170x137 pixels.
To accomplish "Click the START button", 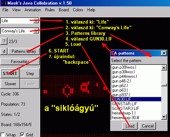I will click(x=10, y=74).
